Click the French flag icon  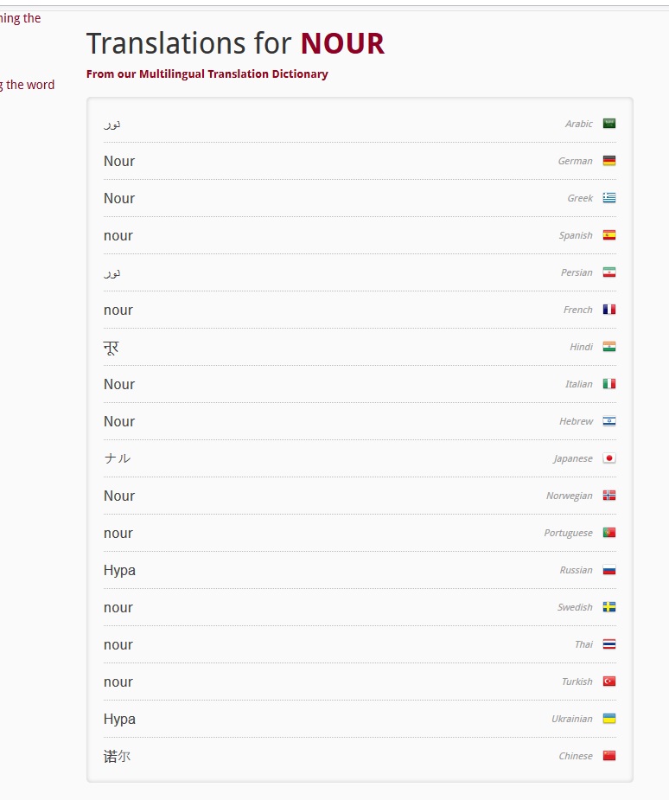[609, 310]
